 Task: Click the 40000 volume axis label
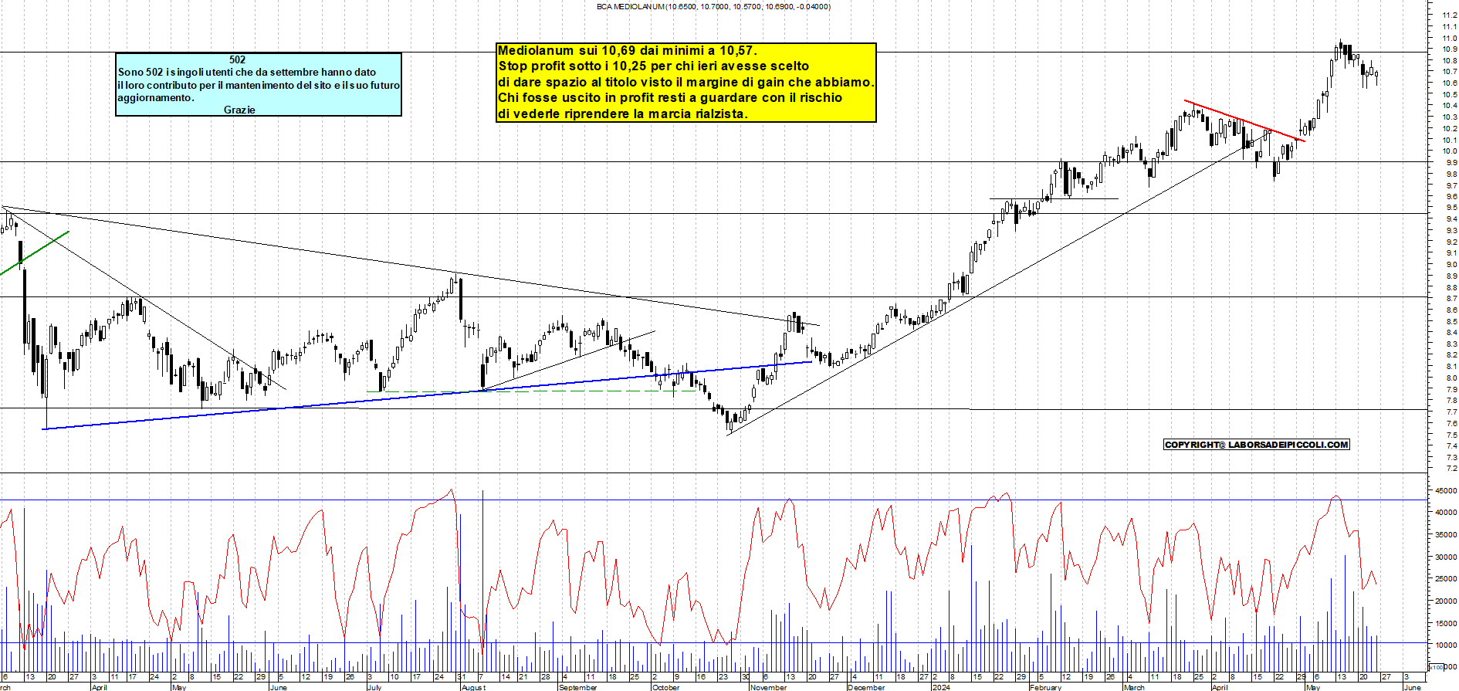click(x=1446, y=512)
